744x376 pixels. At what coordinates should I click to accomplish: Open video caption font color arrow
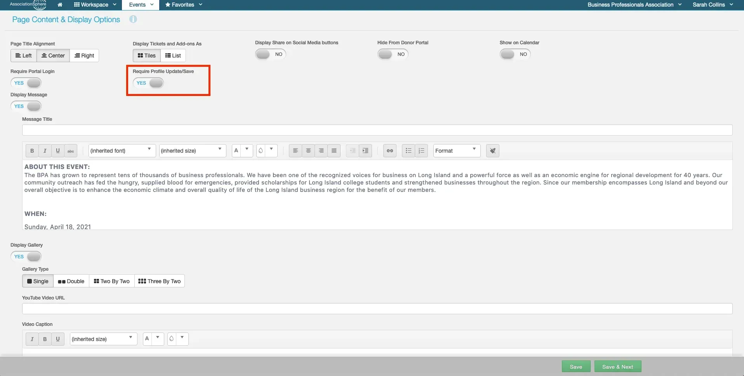click(x=158, y=338)
